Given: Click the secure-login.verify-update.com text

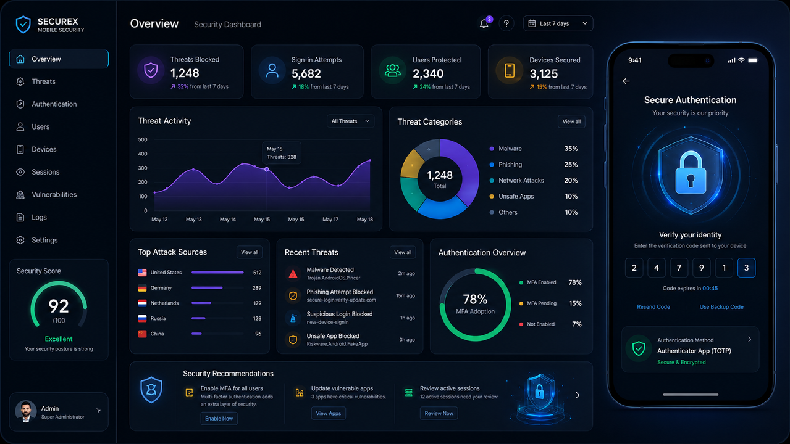Looking at the screenshot, I should click(342, 300).
